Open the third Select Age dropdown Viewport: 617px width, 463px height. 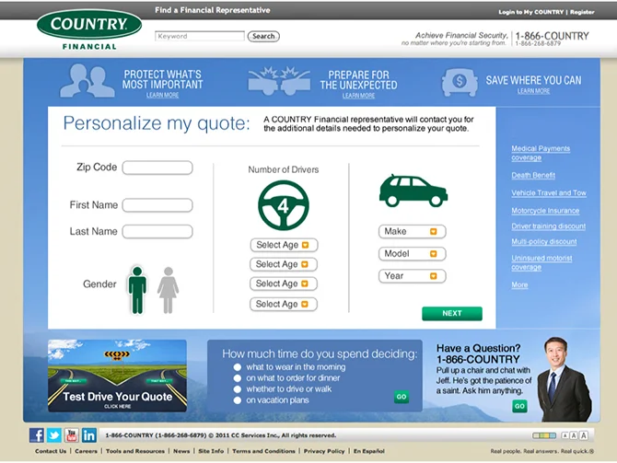point(284,284)
